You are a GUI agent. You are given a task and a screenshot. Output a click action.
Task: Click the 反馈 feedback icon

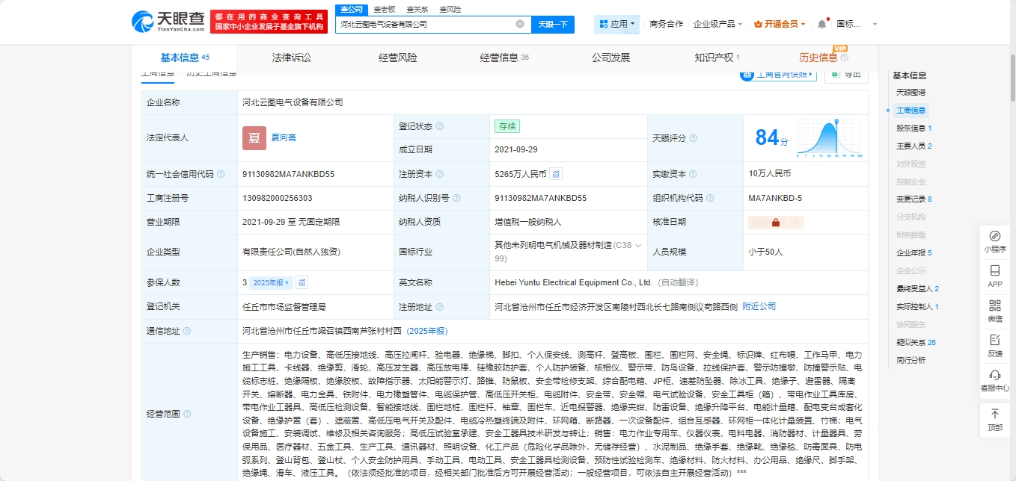pos(995,345)
